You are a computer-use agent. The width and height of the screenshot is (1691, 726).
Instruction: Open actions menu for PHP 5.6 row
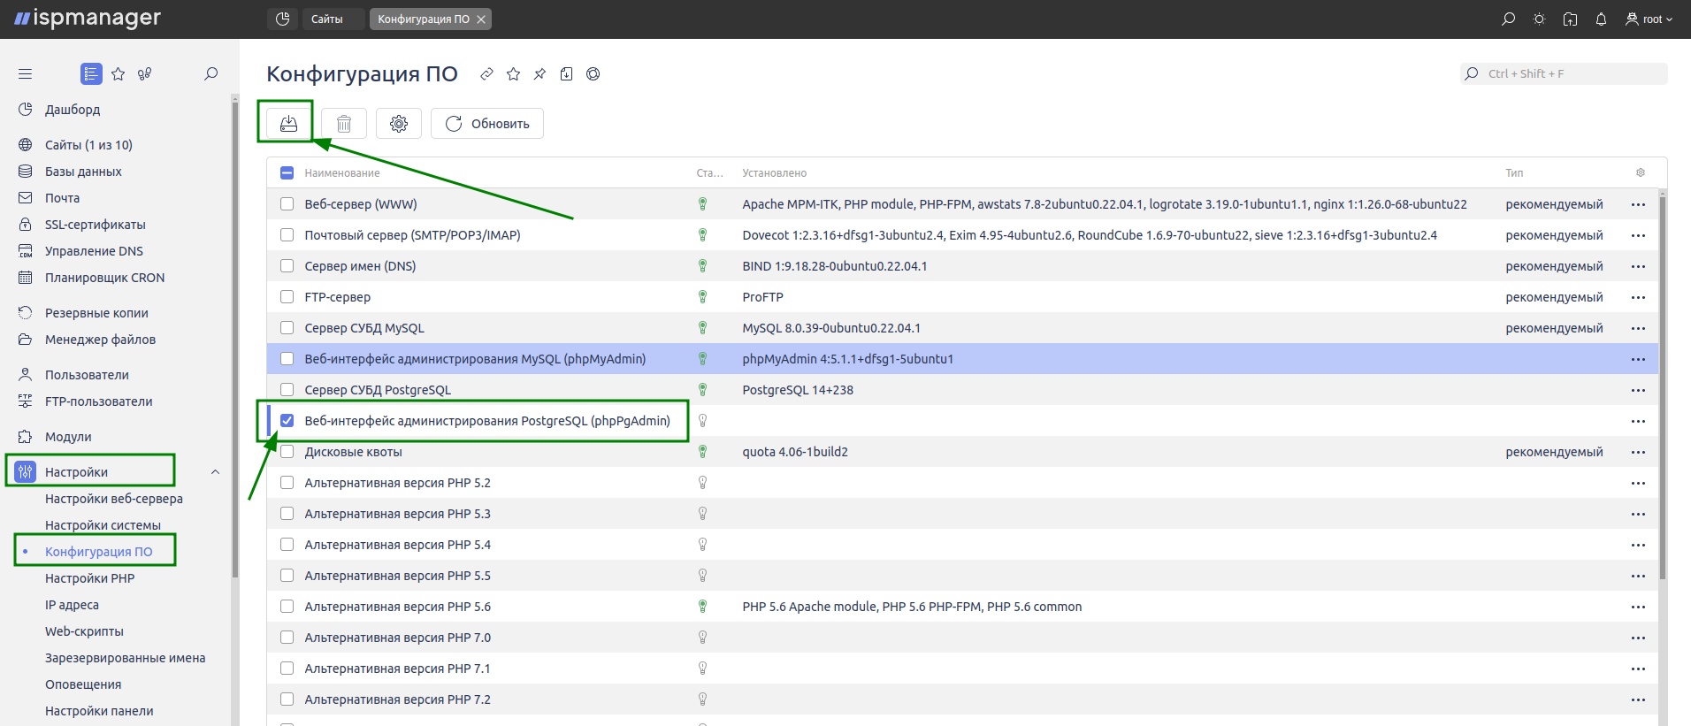point(1638,607)
